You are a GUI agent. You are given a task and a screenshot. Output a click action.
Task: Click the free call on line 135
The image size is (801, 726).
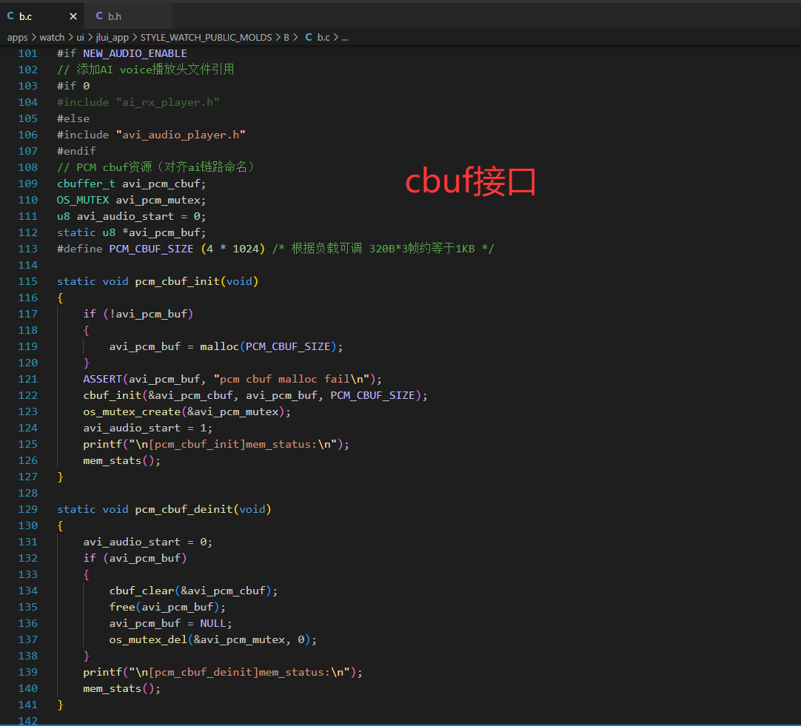[121, 607]
